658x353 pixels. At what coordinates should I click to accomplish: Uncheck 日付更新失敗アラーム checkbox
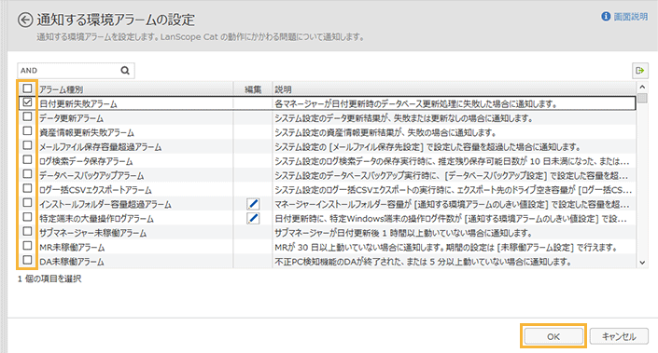[27, 102]
